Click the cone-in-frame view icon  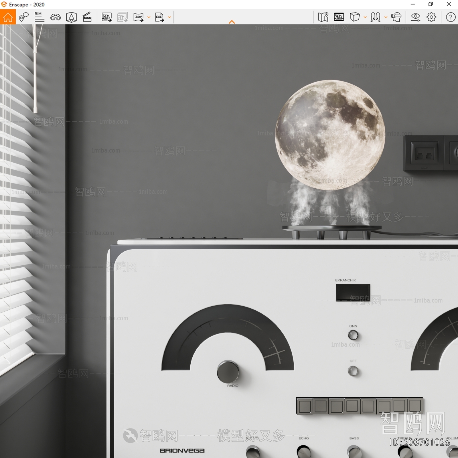(x=71, y=17)
